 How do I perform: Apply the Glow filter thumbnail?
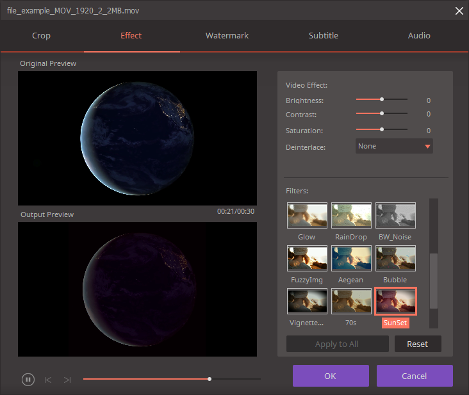tap(307, 215)
